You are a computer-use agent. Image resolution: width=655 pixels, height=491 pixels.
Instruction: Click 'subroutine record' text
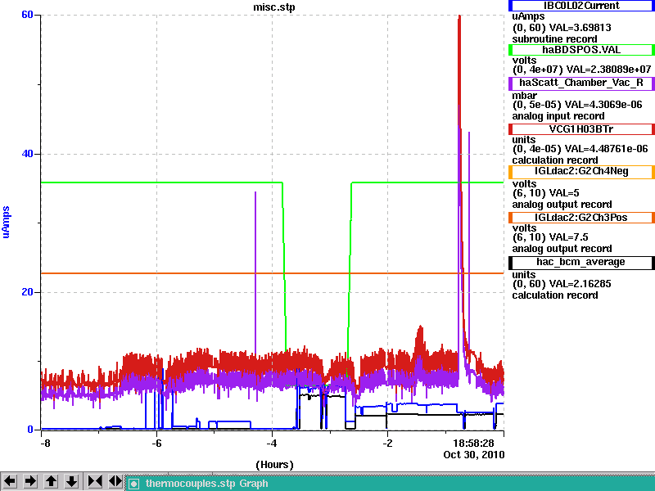click(555, 39)
